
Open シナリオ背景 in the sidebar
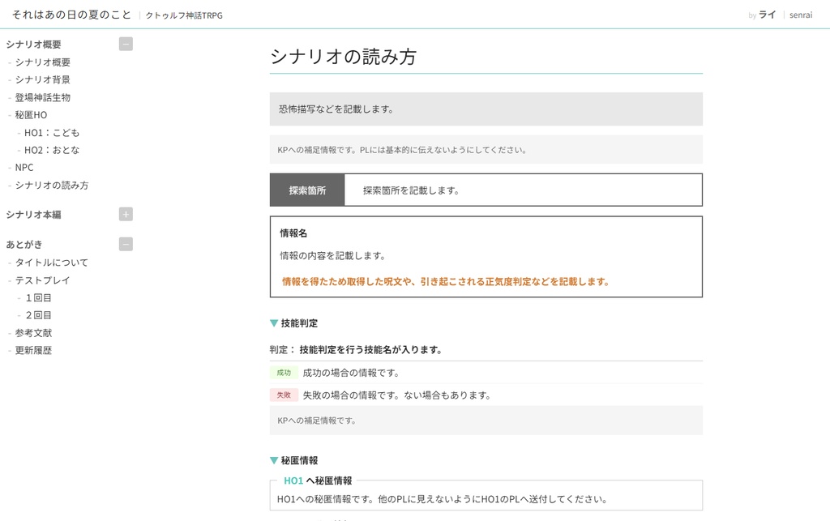pyautogui.click(x=42, y=79)
